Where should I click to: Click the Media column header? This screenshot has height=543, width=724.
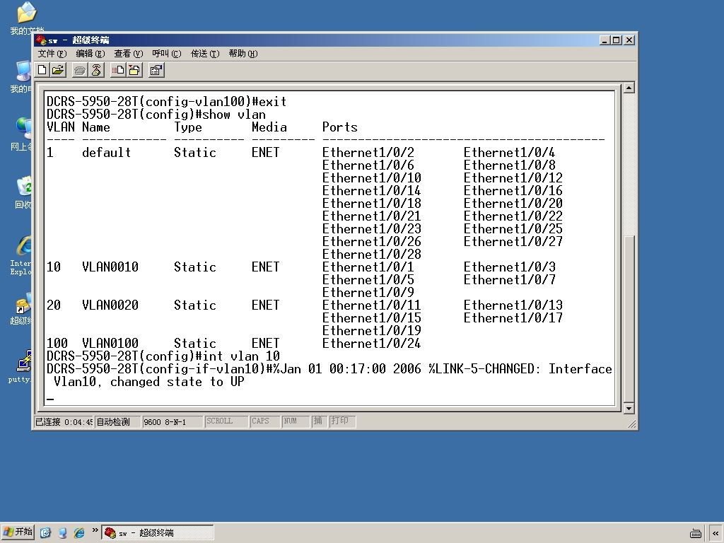coord(269,127)
